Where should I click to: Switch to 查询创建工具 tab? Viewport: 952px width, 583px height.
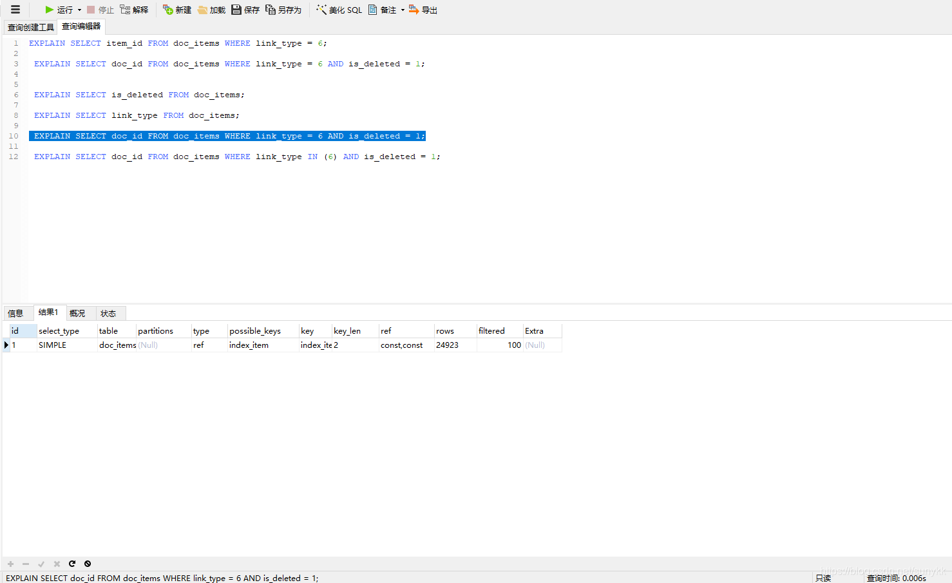31,27
